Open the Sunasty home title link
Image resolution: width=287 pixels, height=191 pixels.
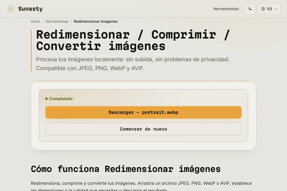pyautogui.click(x=30, y=9)
